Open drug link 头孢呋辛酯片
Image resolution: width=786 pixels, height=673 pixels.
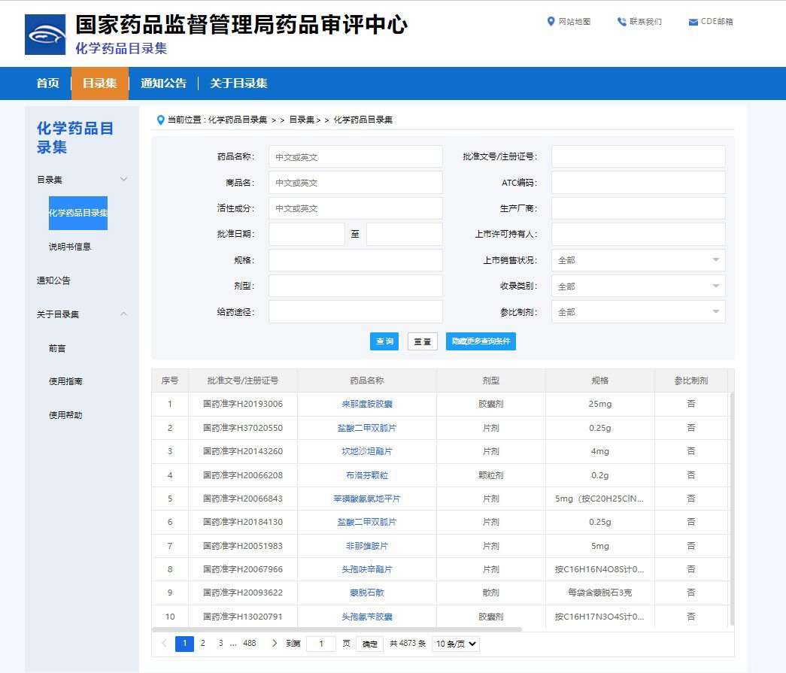pyautogui.click(x=367, y=569)
